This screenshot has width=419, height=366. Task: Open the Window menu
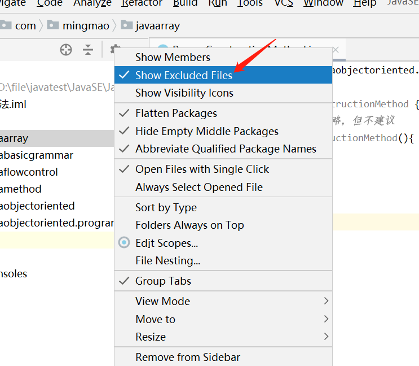[323, 3]
